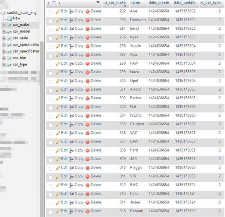
Task: Click the pencil icon in Avtotor row
Action: click(58, 90)
